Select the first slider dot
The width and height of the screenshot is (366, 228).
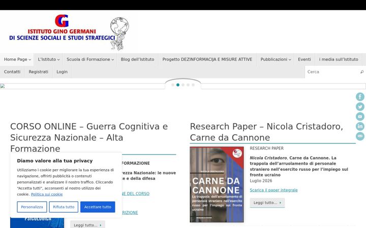173,85
